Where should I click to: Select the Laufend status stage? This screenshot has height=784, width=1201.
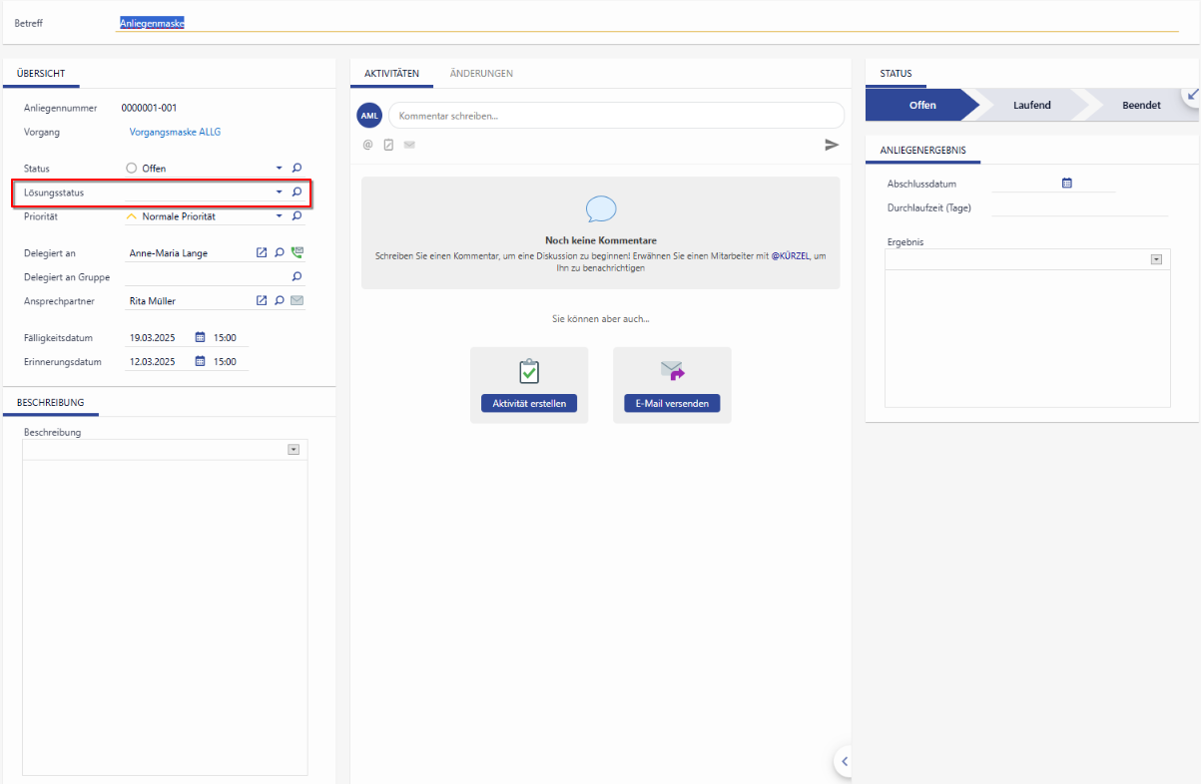(x=1031, y=105)
